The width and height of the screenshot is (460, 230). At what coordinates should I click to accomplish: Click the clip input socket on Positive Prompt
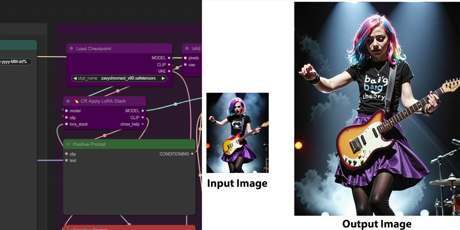66,154
